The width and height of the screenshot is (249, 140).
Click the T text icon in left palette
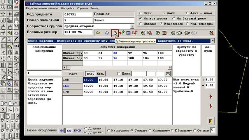coord(17,126)
